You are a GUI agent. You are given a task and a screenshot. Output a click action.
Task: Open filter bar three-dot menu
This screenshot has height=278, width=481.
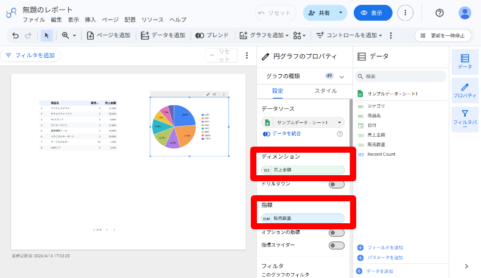pyautogui.click(x=247, y=55)
